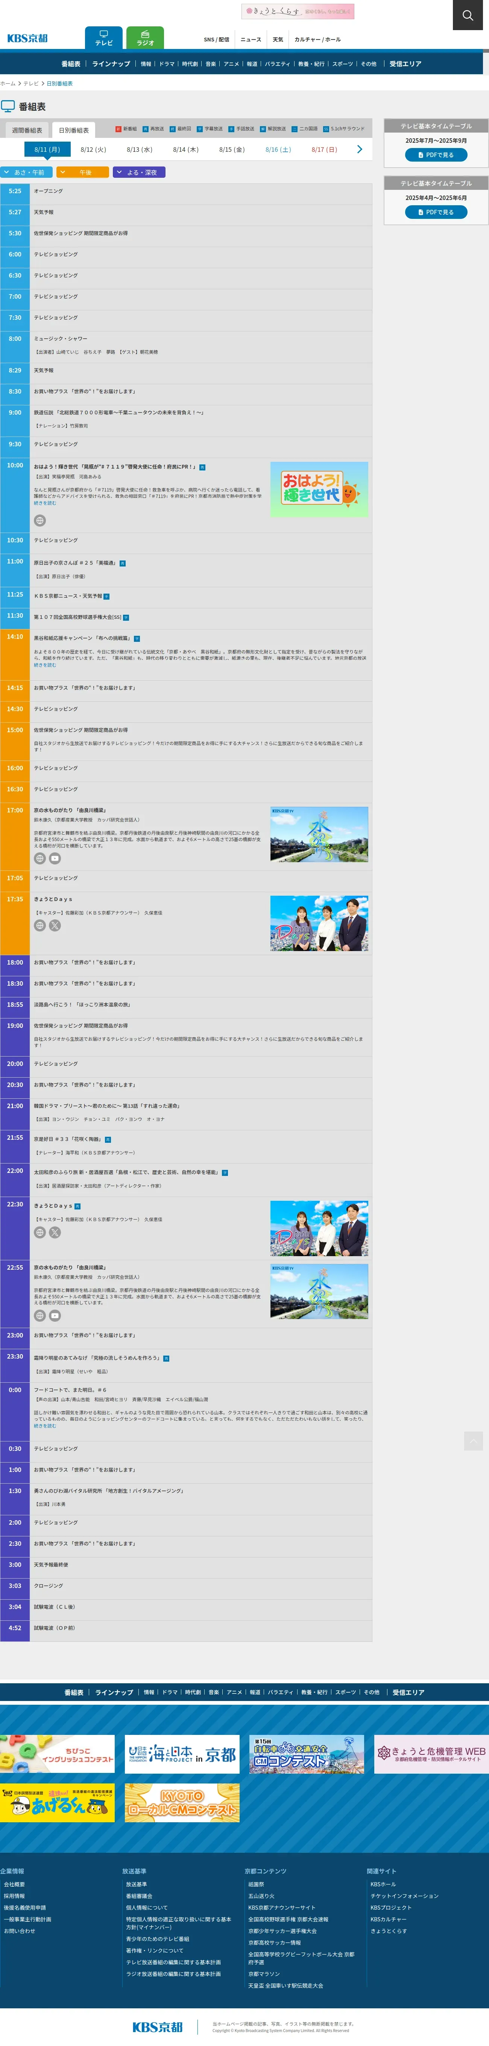Open ラインナップ in the top navigation bar
The height and width of the screenshot is (2046, 489).
(111, 64)
